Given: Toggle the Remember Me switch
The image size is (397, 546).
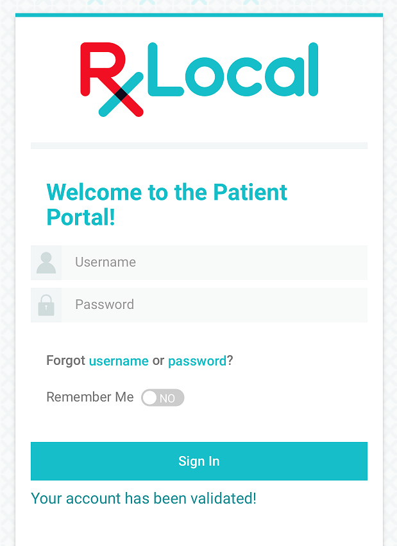Looking at the screenshot, I should [x=163, y=398].
